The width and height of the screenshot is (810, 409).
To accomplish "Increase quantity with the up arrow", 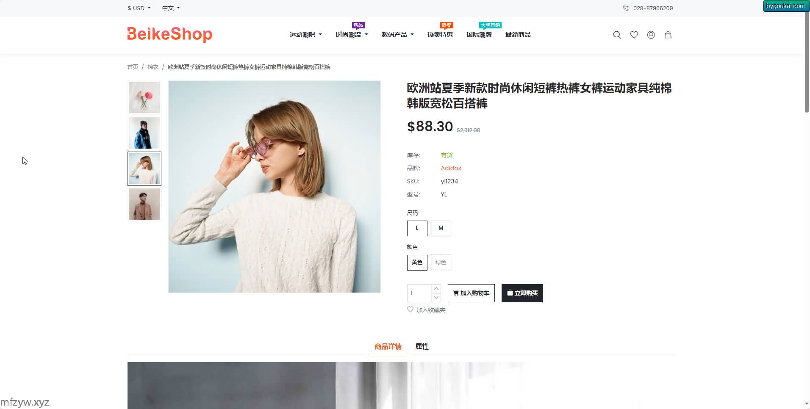I will [436, 288].
